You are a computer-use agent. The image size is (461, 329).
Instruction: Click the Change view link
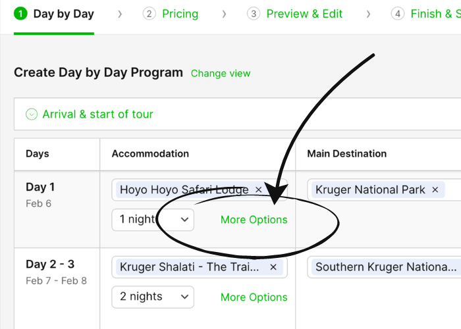[x=221, y=74]
